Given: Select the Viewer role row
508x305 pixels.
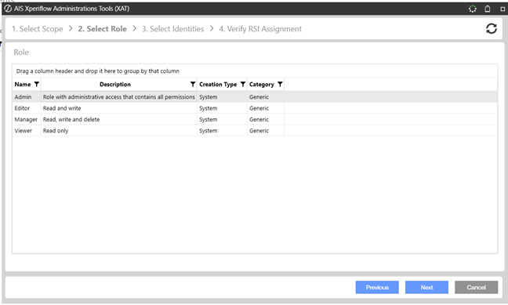Looking at the screenshot, I should pos(255,131).
